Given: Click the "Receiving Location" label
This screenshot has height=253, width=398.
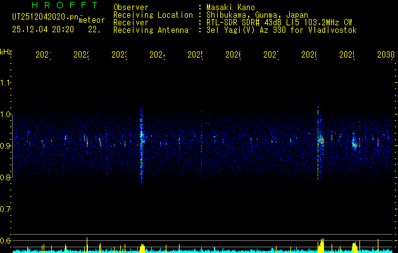Looking at the screenshot, I should coord(153,15).
